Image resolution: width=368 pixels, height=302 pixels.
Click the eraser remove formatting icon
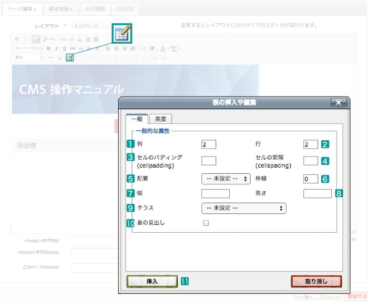(59, 57)
